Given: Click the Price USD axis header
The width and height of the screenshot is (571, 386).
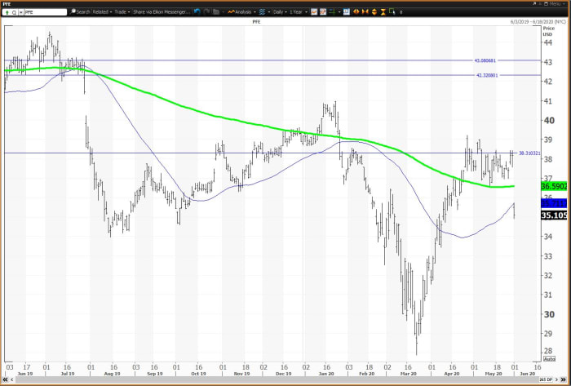Looking at the screenshot, I should 549,31.
